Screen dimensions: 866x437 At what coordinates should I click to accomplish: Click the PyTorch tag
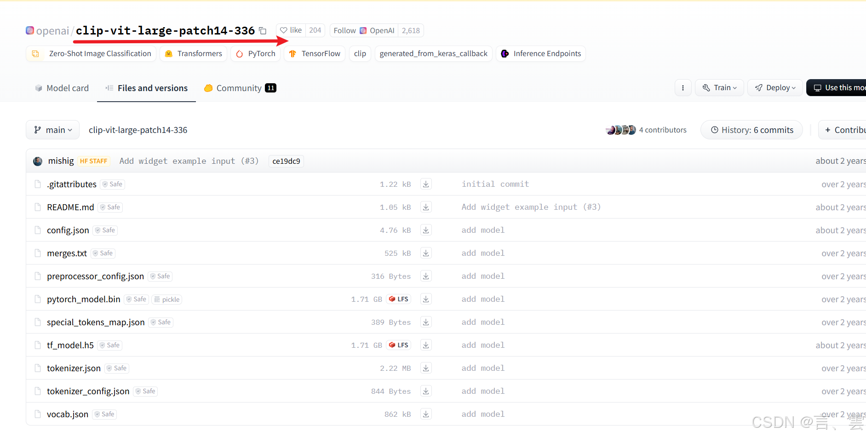click(x=255, y=54)
